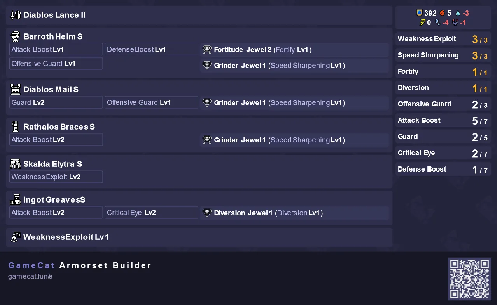The height and width of the screenshot is (305, 497).
Task: Click the Fortitude Jewel 2 decoration icon
Action: 207,50
